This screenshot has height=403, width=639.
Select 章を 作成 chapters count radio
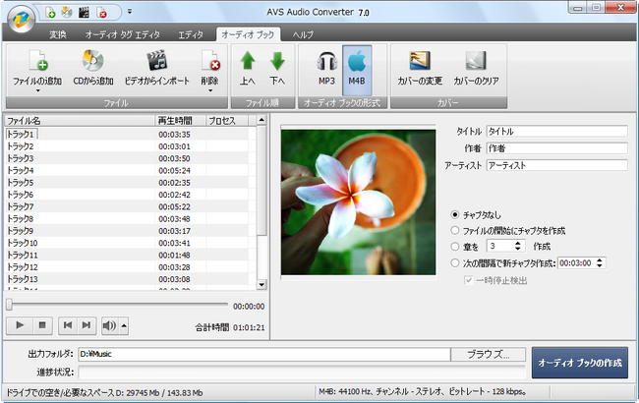pyautogui.click(x=455, y=246)
